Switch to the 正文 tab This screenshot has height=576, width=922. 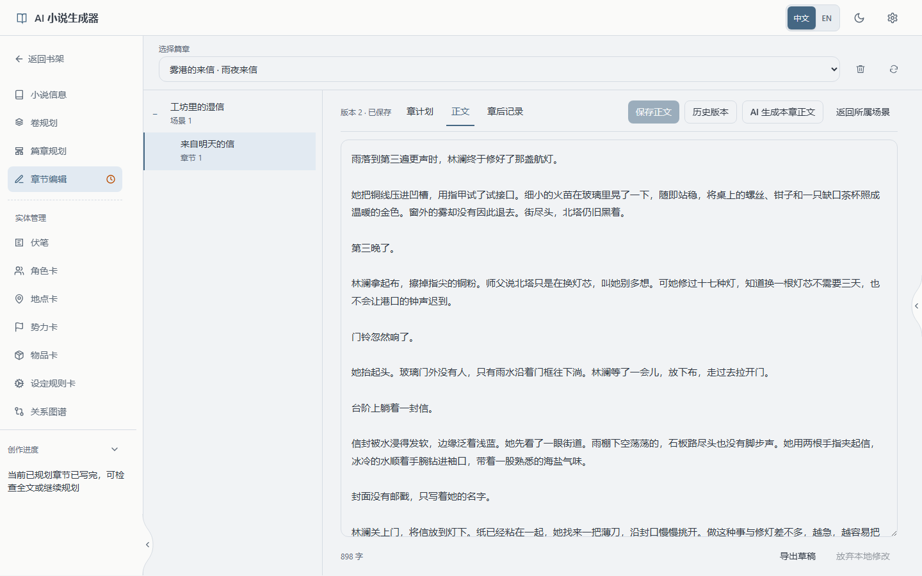tap(460, 111)
